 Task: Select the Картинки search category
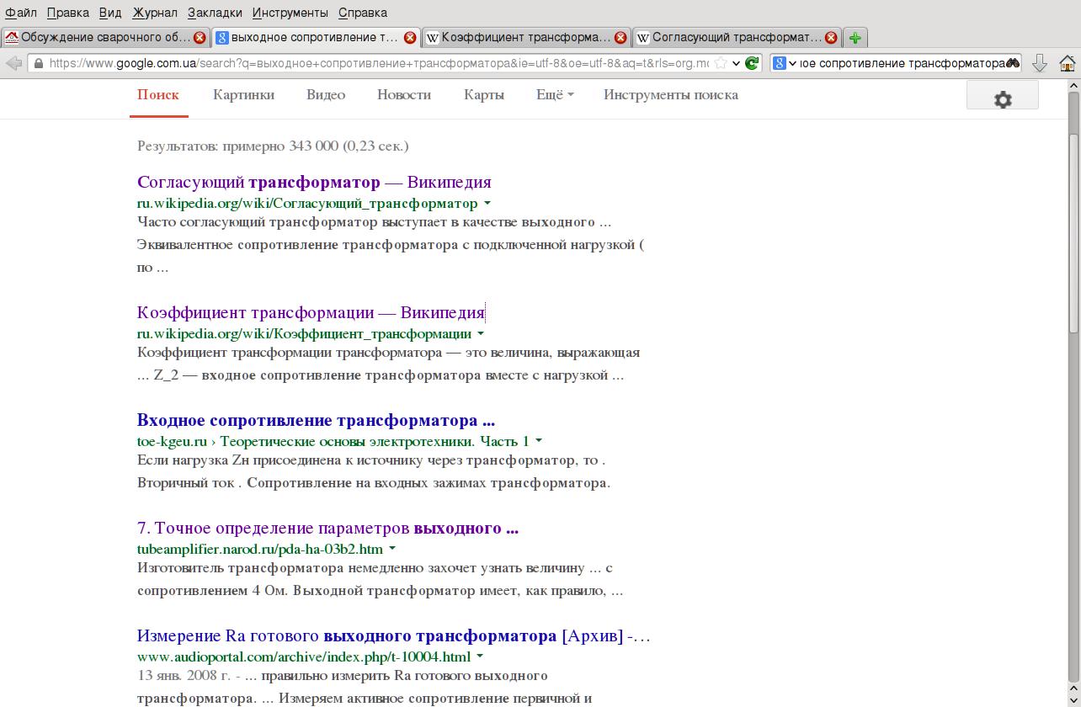[x=243, y=95]
